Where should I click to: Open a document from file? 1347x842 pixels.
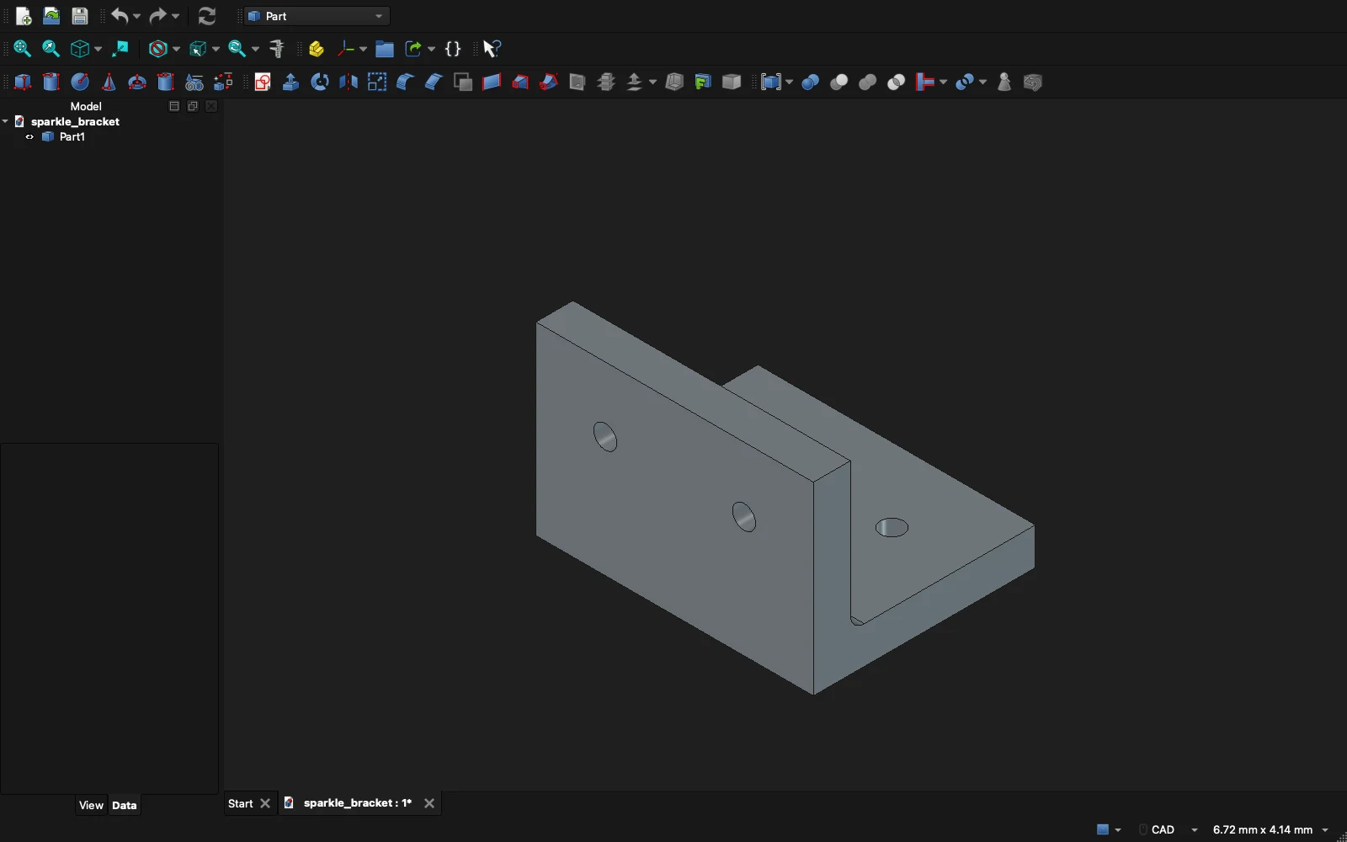pos(51,16)
